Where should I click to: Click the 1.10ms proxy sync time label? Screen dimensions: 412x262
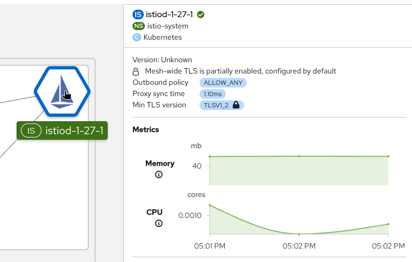point(212,94)
